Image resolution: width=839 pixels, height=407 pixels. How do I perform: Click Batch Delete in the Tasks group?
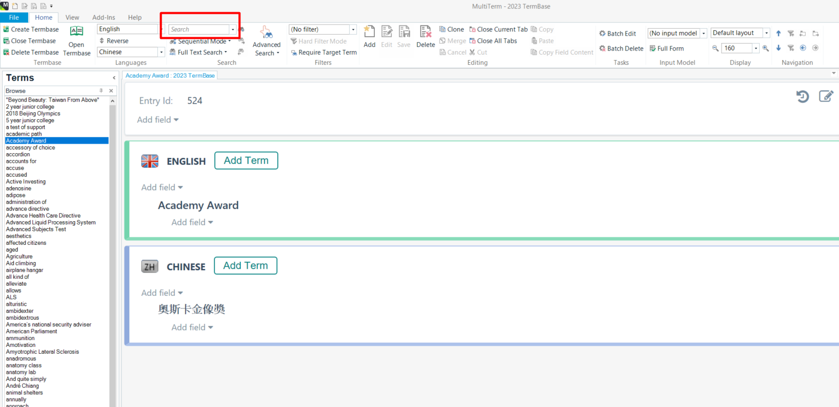(621, 48)
